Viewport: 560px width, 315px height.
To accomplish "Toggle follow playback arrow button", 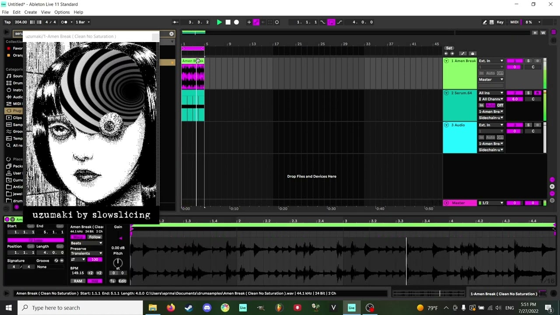I will pyautogui.click(x=175, y=22).
